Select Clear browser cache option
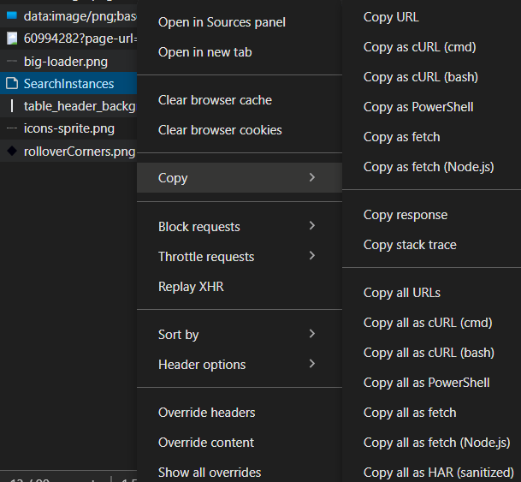The image size is (521, 482). [215, 100]
